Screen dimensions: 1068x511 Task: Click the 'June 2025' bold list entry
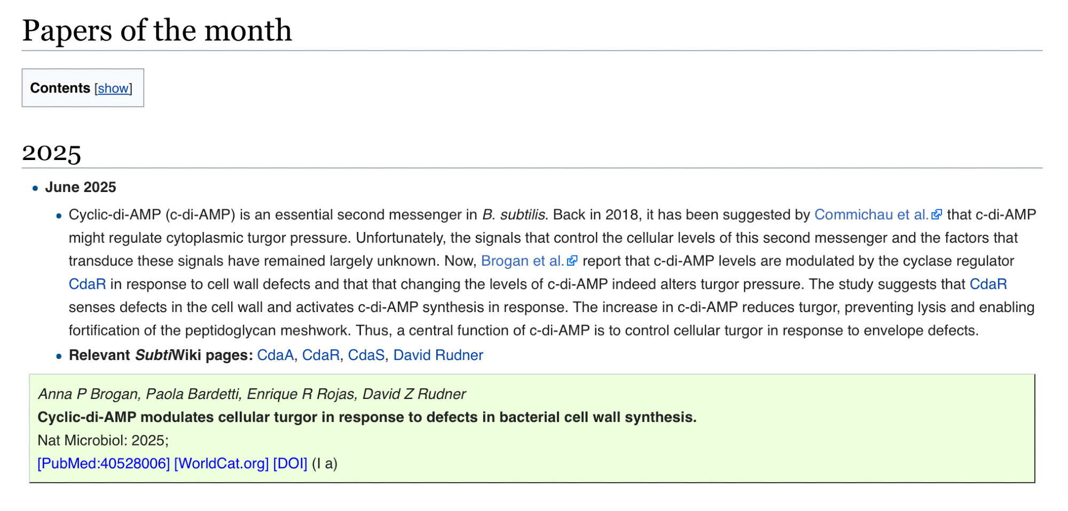[81, 187]
